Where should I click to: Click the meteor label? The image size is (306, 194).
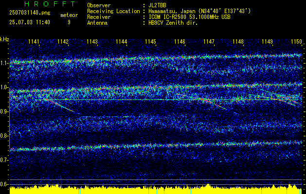[69, 15]
